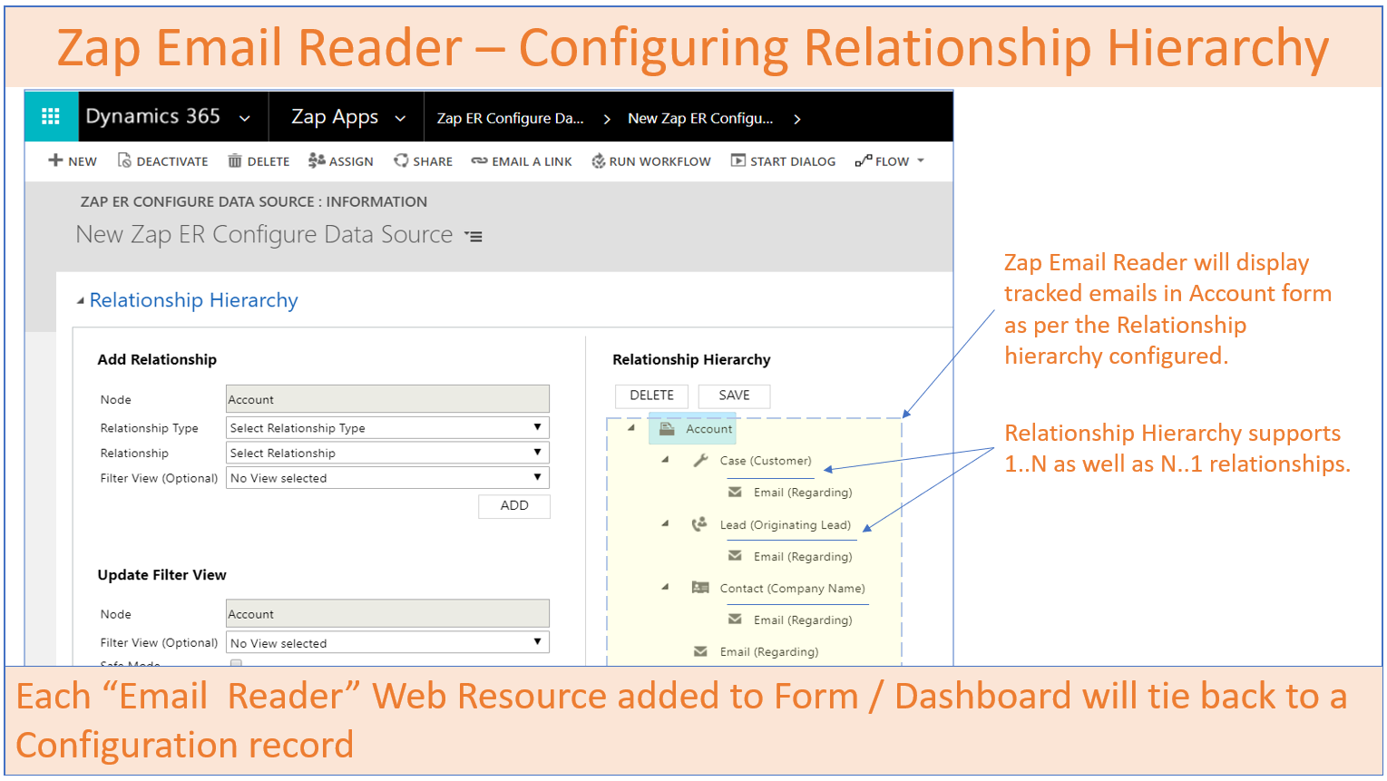The image size is (1387, 781).
Task: Click envelope icon under Lead node
Action: point(735,555)
